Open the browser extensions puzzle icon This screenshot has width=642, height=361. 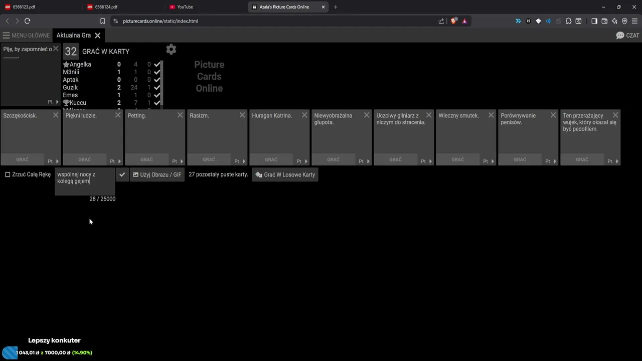click(x=568, y=21)
